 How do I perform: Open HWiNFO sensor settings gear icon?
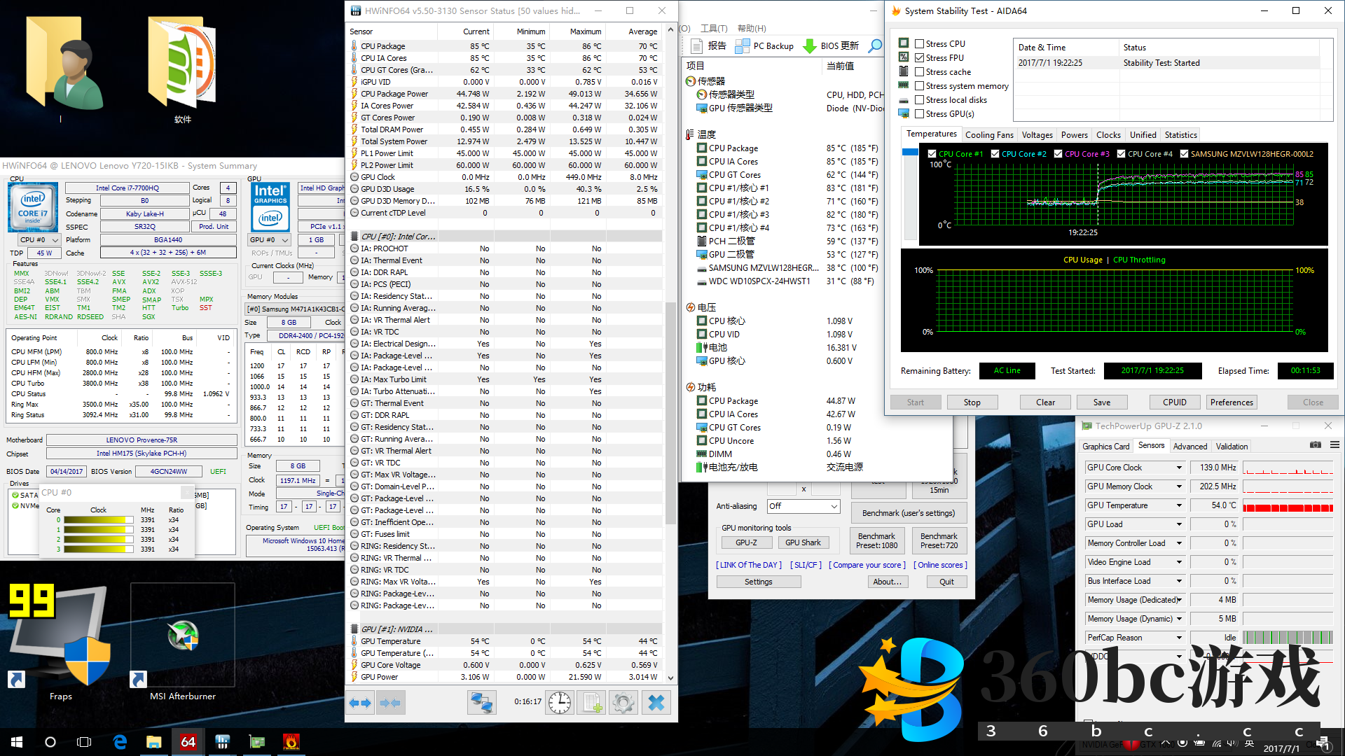(x=623, y=702)
